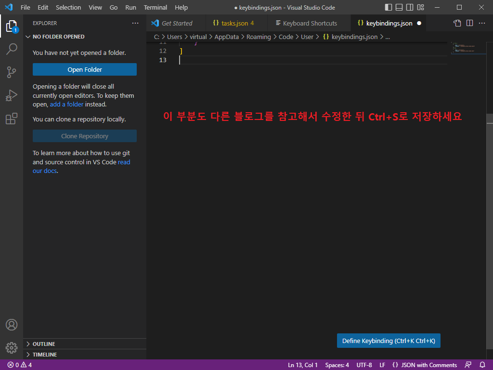Click the unsaved dot on keybindings.json tab
The image size is (493, 370).
(419, 23)
